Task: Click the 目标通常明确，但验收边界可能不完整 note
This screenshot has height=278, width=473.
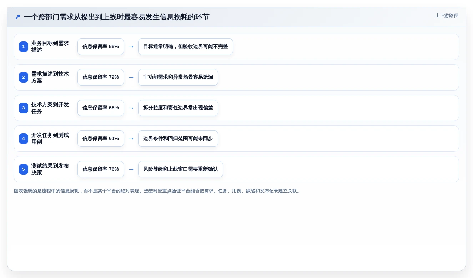Action: (x=186, y=47)
